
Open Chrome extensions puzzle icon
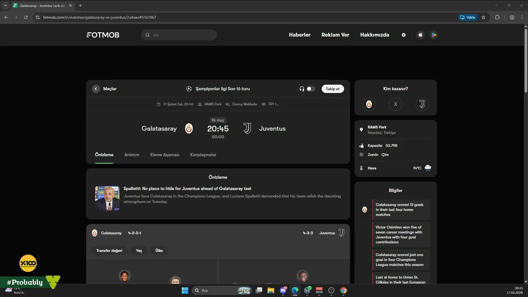click(497, 17)
